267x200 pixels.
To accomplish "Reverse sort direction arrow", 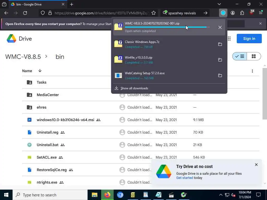I will (40, 71).
